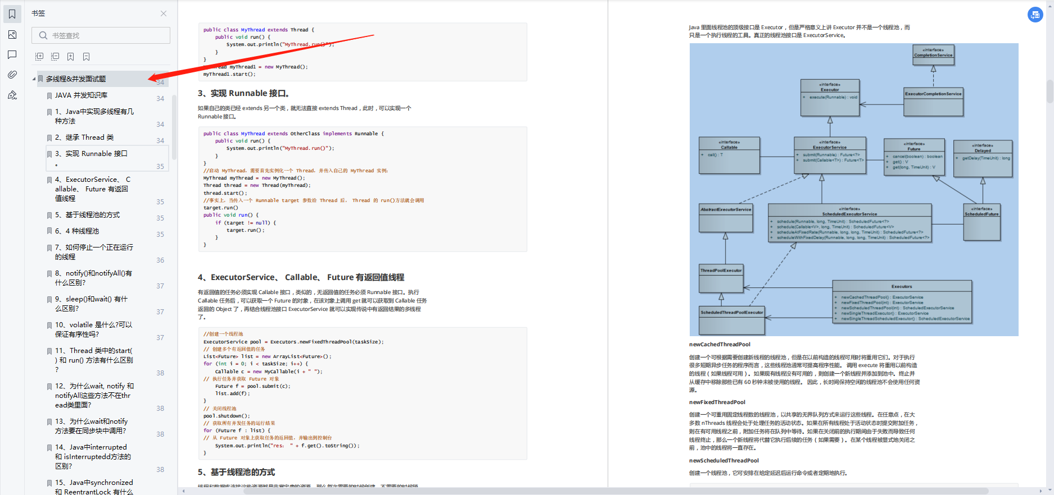Click the Executors class box in diagram
Viewport: 1054px width, 495px height.
tap(902, 302)
